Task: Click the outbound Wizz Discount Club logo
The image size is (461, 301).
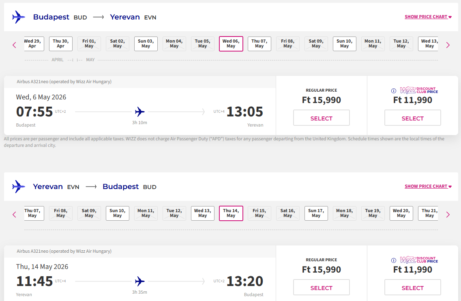Action: tap(419, 90)
